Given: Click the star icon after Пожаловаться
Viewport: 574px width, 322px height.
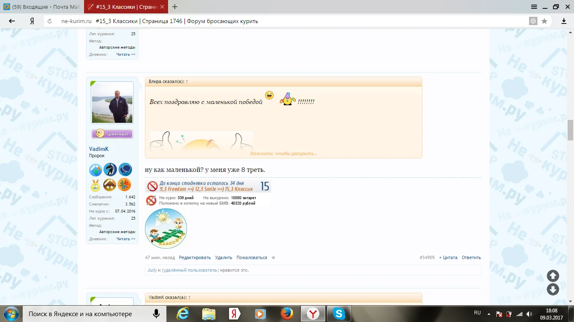Looking at the screenshot, I should pyautogui.click(x=274, y=258).
